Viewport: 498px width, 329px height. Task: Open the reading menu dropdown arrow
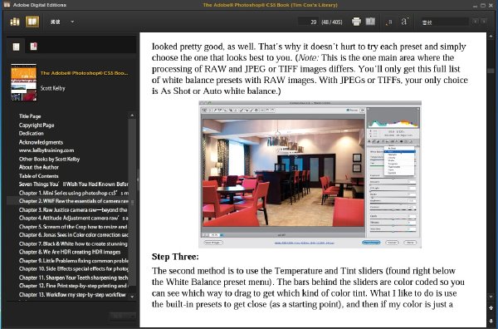(72, 22)
